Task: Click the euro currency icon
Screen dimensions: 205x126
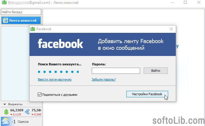Action: point(27,112)
